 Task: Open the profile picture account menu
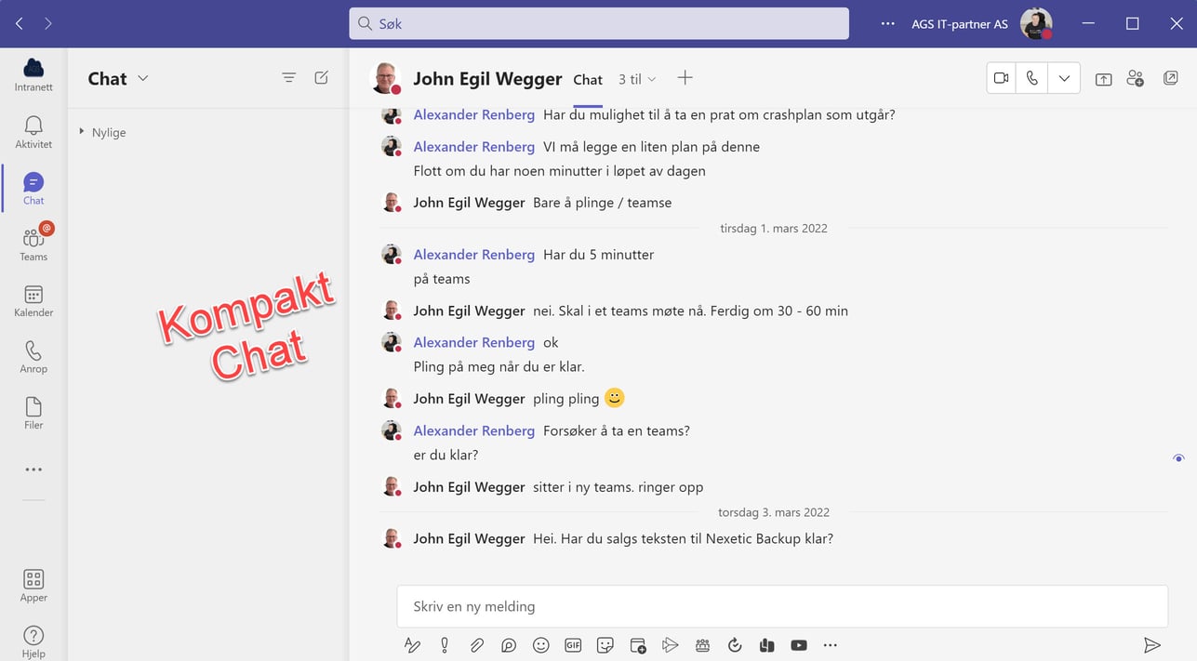point(1036,23)
